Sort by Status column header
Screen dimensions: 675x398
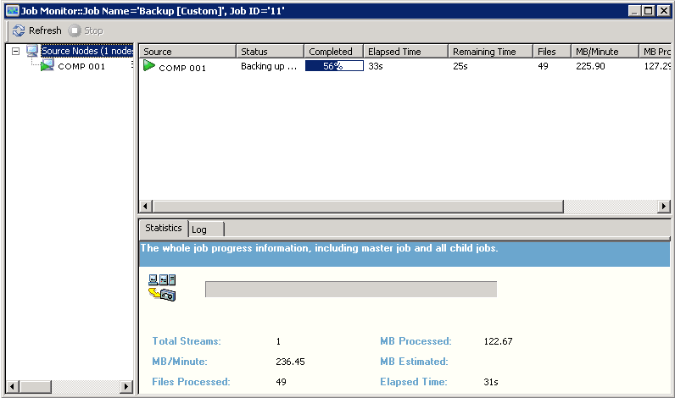(269, 52)
